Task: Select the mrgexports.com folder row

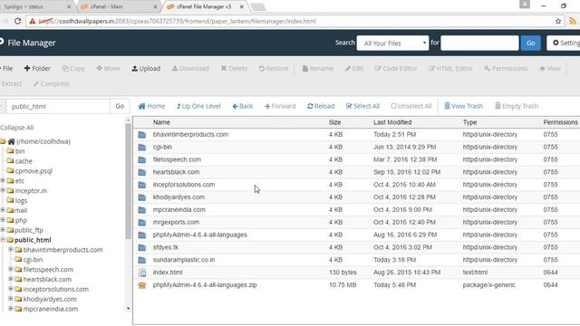Action: tap(356, 222)
